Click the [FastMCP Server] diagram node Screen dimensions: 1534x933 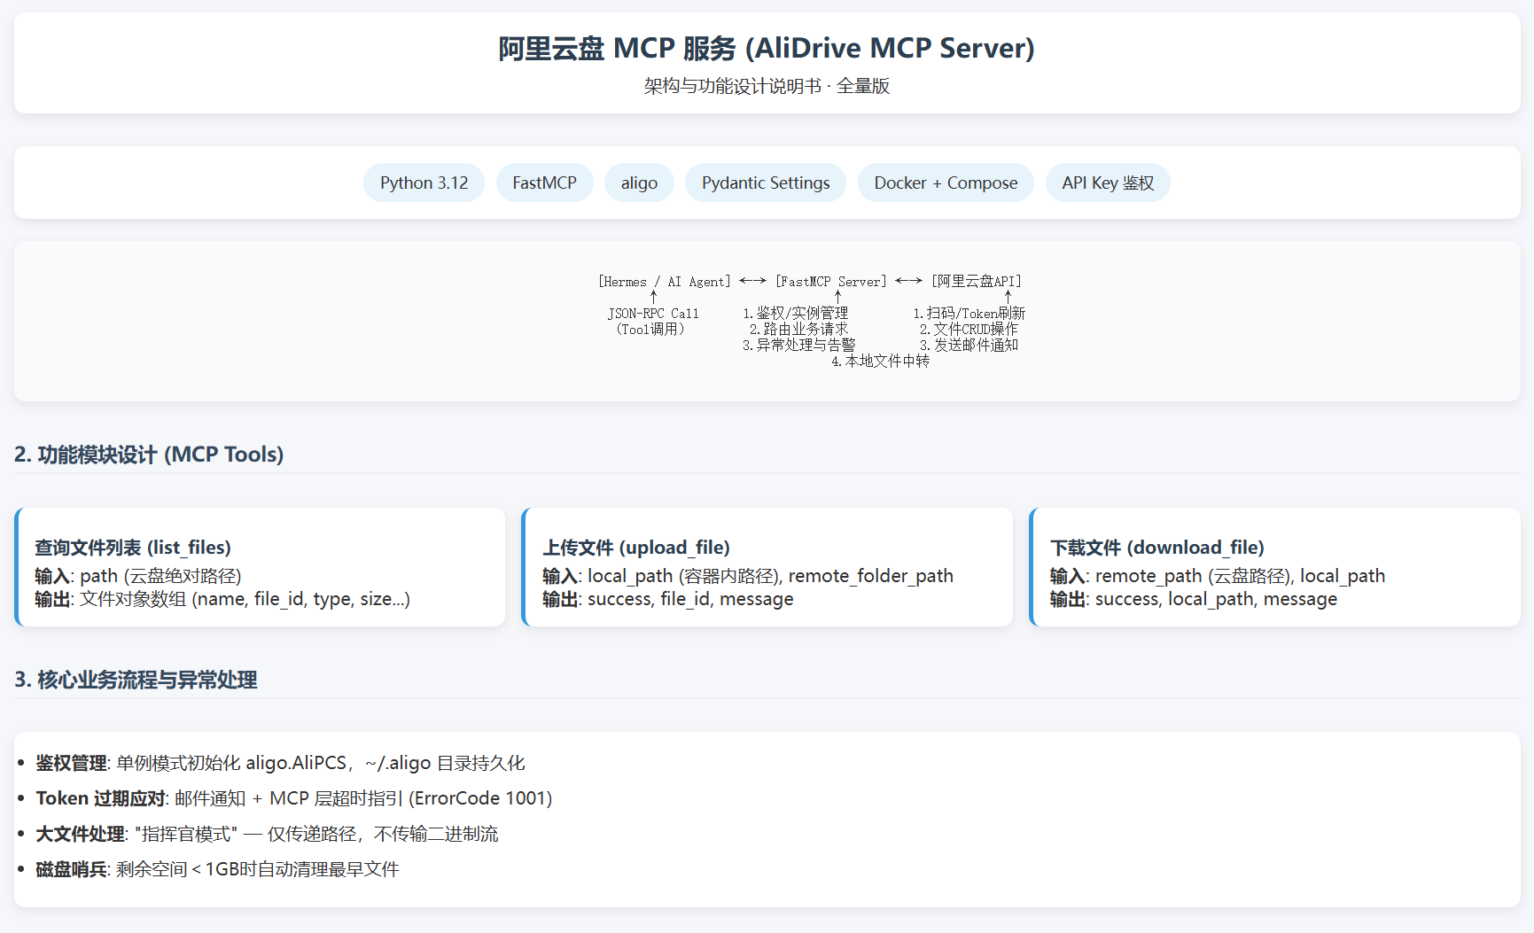pos(831,282)
